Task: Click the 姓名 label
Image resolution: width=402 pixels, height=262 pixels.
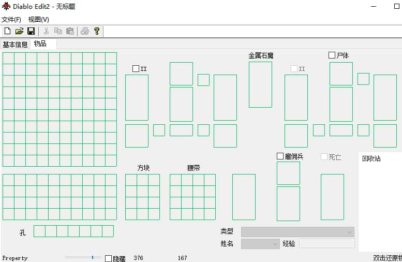Action: click(x=227, y=243)
